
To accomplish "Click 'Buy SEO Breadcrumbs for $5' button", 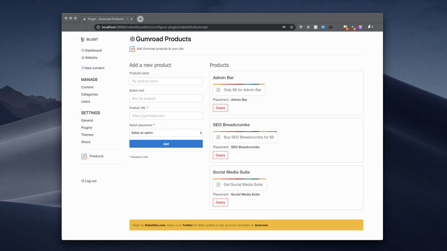I will [x=245, y=137].
